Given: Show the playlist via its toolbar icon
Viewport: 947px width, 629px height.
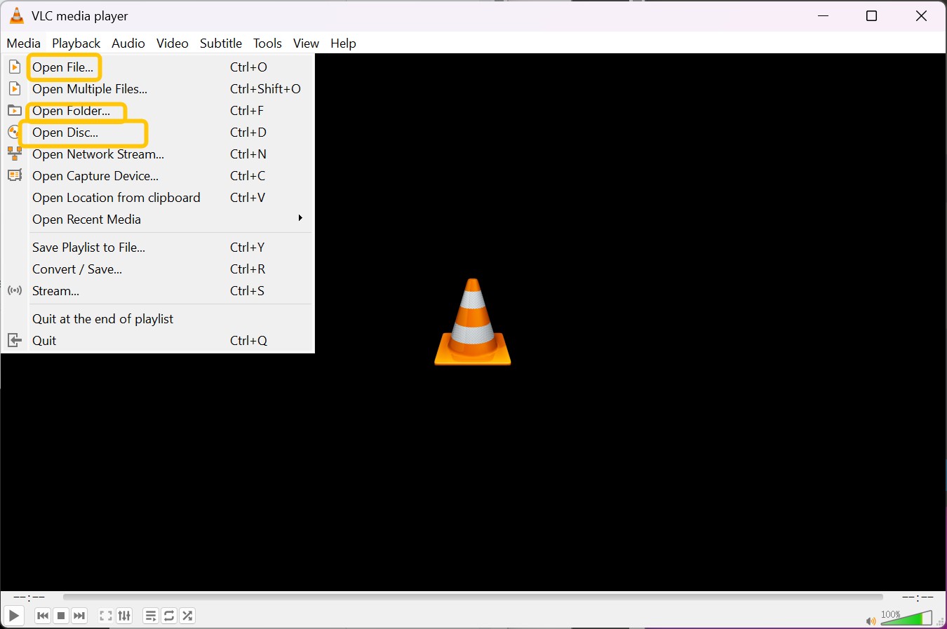Looking at the screenshot, I should point(150,616).
